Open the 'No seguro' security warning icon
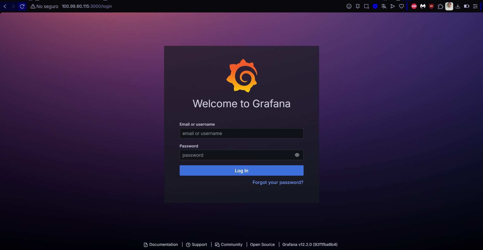Viewport: 483px width, 250px height. (x=33, y=6)
